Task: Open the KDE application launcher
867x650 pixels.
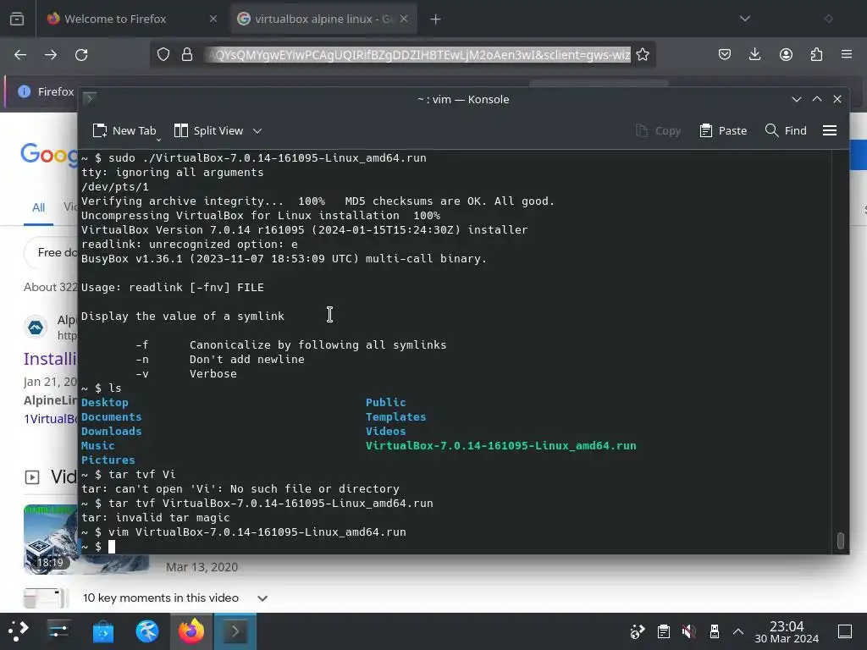Action: 19,631
